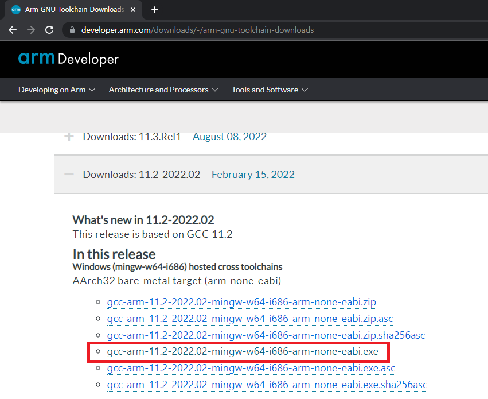The height and width of the screenshot is (399, 488).
Task: Click the padlock site info icon
Action: tap(72, 30)
